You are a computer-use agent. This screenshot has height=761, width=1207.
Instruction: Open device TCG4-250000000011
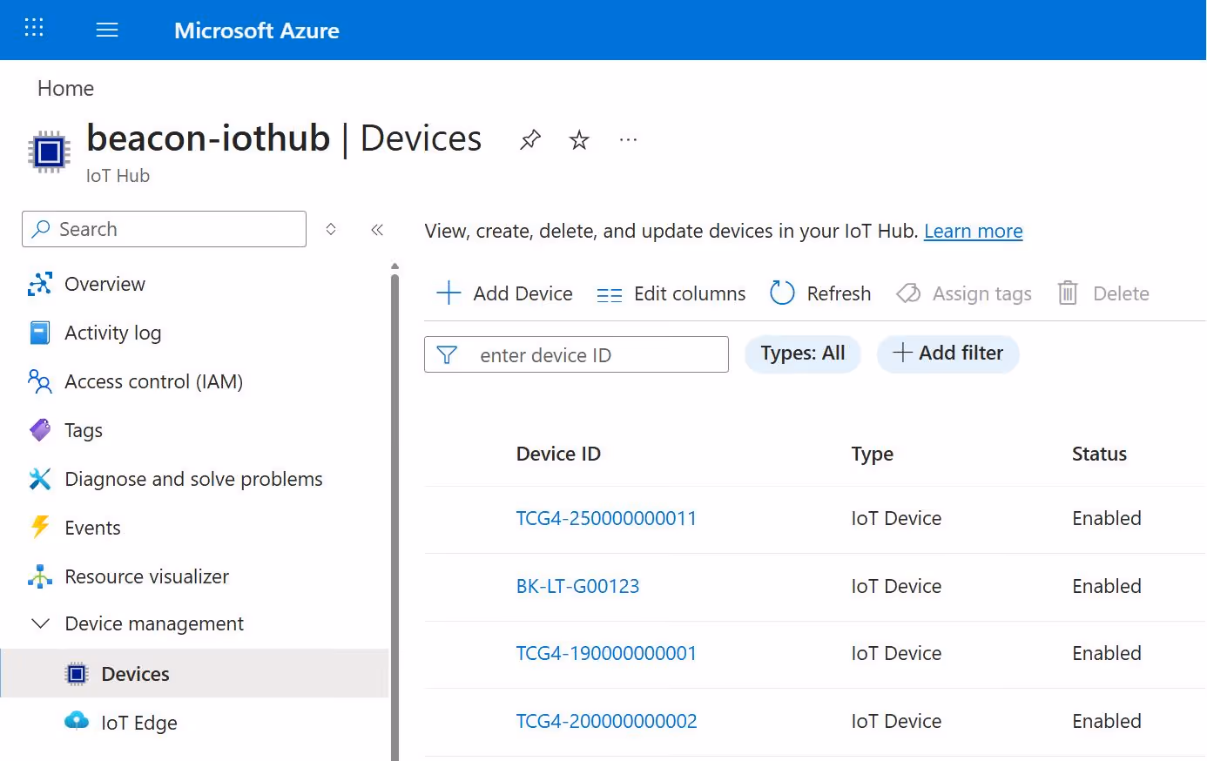(606, 519)
